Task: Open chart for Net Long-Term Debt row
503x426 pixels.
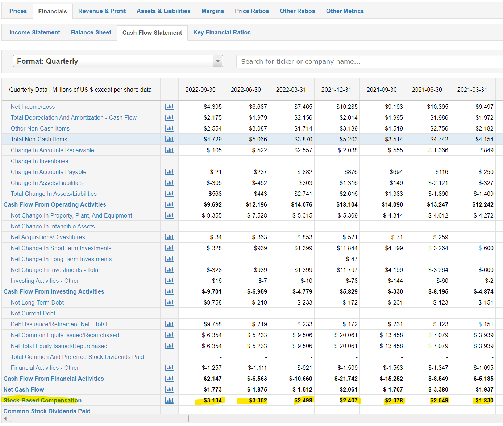Action: coord(169,302)
